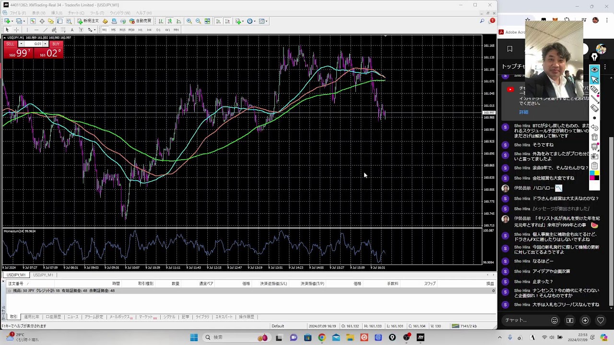The height and width of the screenshot is (345, 614).
Task: Open the ツール(T) menu
Action: [x=97, y=13]
